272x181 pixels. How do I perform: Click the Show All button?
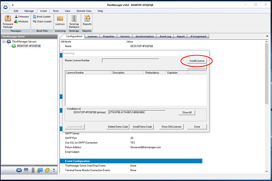click(x=187, y=113)
